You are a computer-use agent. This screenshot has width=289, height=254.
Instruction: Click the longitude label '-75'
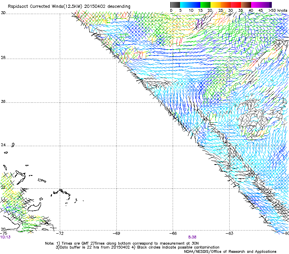click(4, 233)
